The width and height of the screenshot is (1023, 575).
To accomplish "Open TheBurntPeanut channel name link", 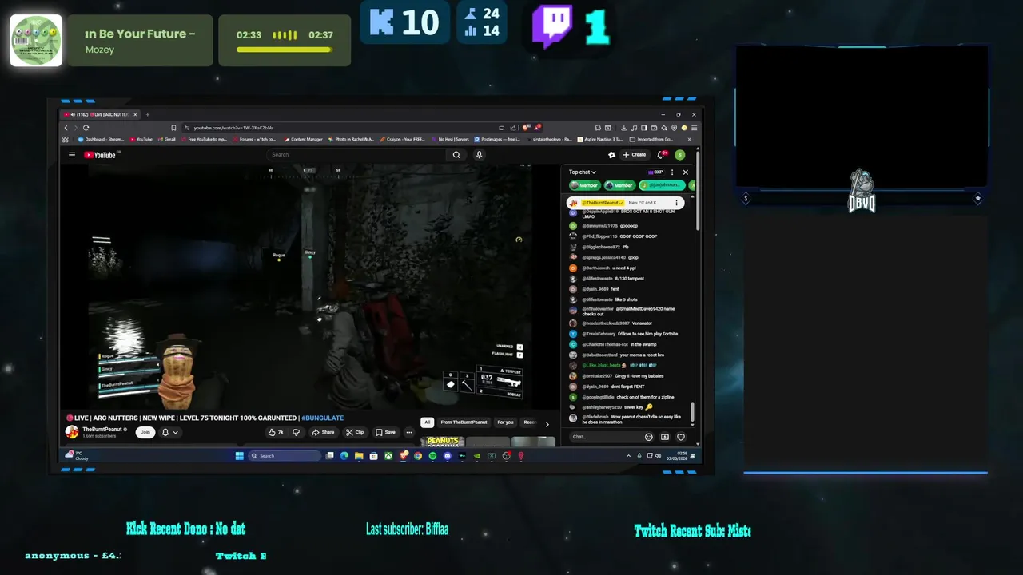I will (102, 430).
